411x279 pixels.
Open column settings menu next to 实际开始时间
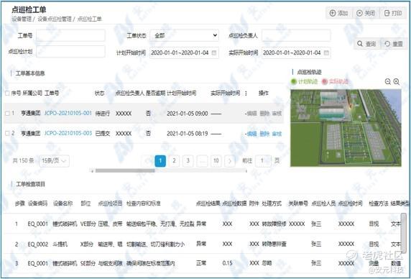pyautogui.click(x=246, y=93)
